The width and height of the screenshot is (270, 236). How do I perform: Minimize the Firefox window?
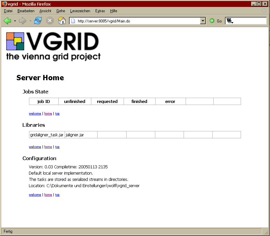pos(253,4)
